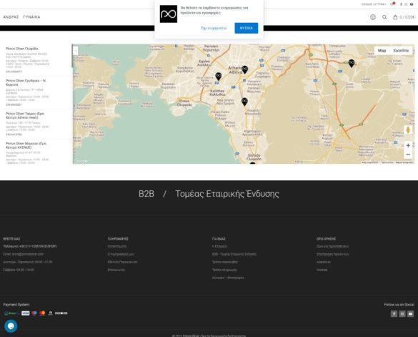Open the ΑΝΔΡΑΣ menu

(x=11, y=17)
